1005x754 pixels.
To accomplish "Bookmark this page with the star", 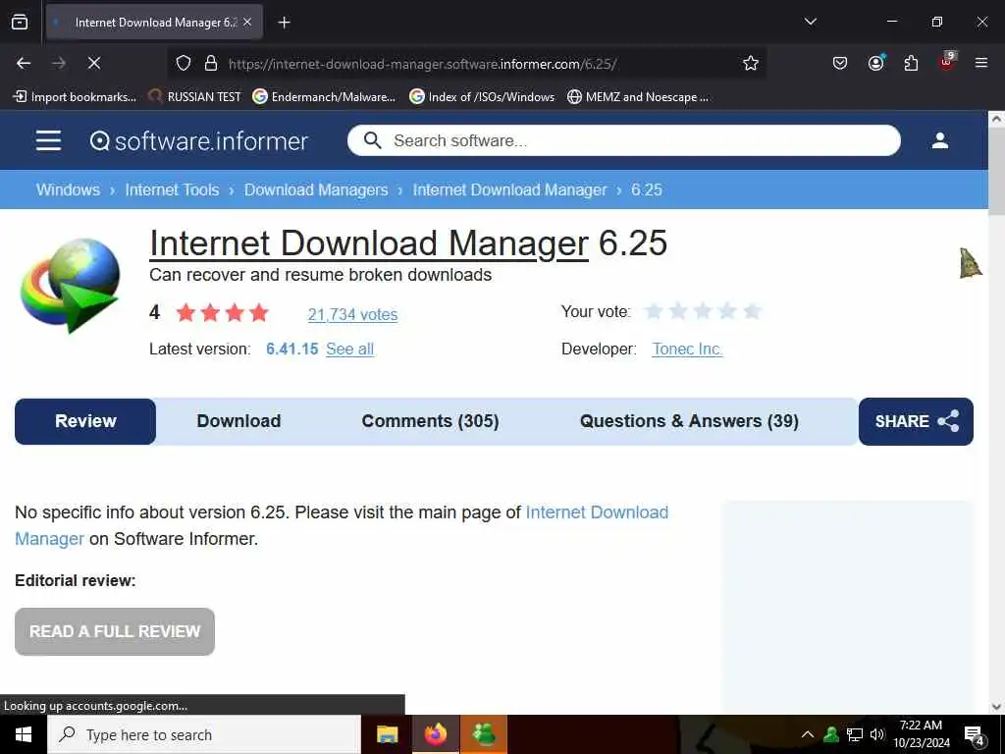I will click(751, 63).
